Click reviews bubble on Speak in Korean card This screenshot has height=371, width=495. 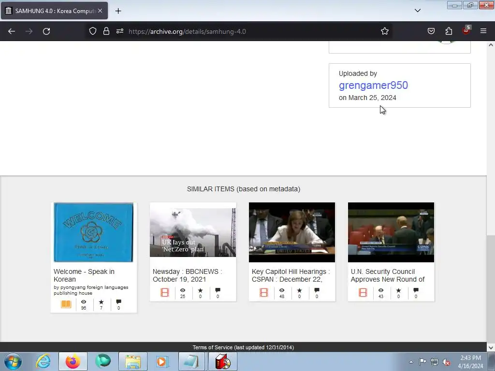(x=119, y=302)
